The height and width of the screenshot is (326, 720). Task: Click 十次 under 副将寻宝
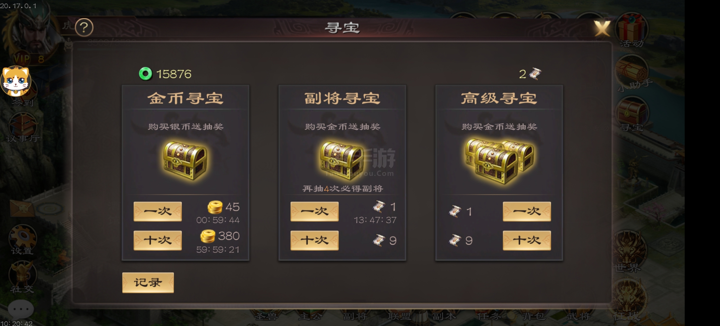(314, 240)
